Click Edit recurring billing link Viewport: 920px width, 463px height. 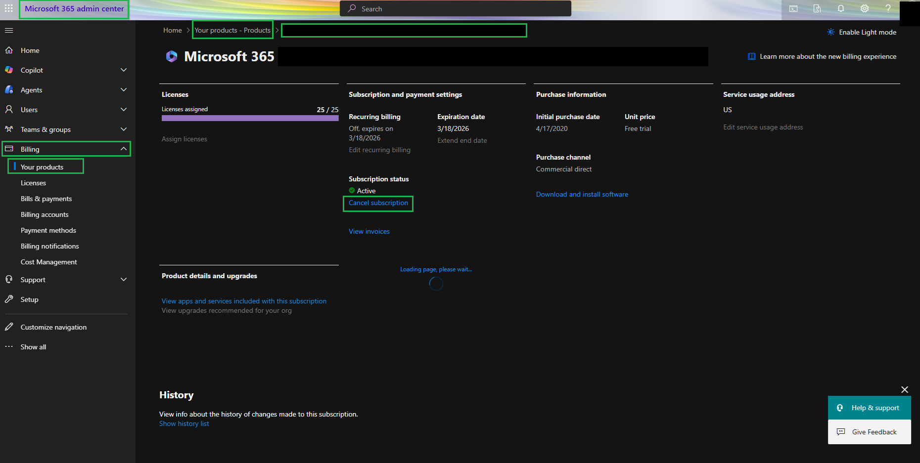click(379, 150)
